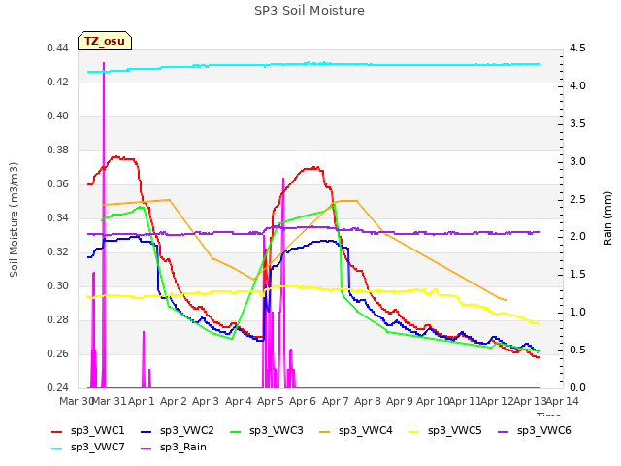Click the TZ_osu annotation label
The image size is (621, 466).
[105, 41]
